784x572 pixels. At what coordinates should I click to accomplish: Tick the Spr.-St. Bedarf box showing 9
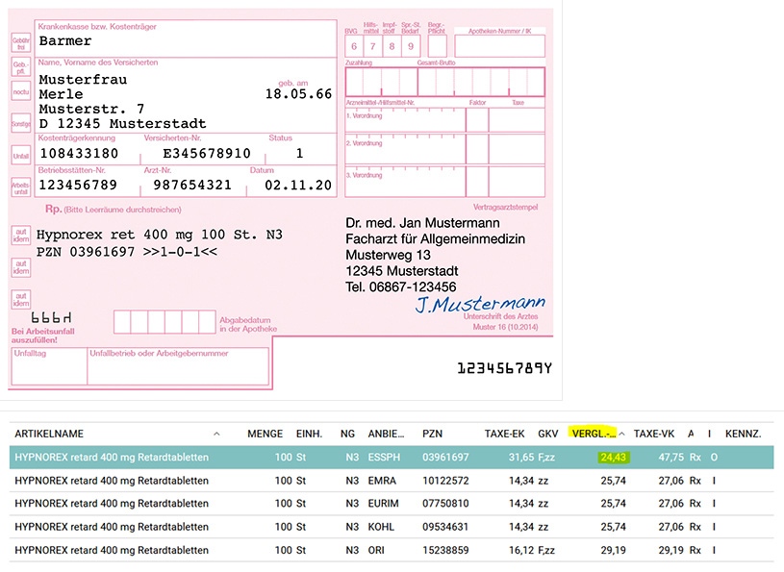click(x=411, y=46)
